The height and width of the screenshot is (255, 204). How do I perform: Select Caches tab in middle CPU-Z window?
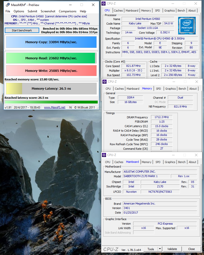click(119, 89)
